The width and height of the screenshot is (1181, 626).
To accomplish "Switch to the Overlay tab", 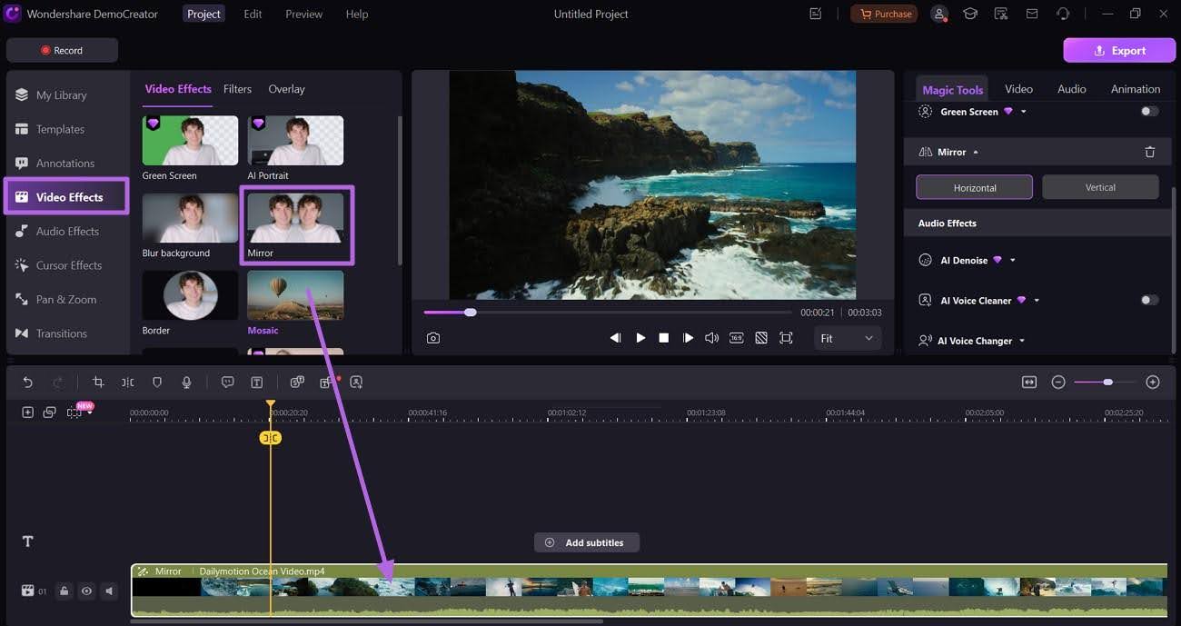I will click(286, 89).
